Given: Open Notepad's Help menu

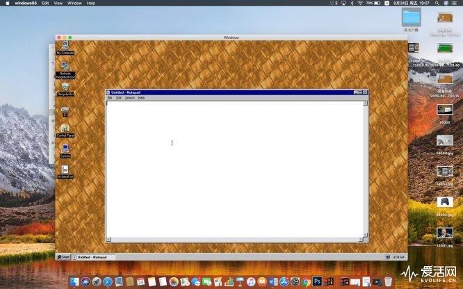Looking at the screenshot, I should click(142, 98).
